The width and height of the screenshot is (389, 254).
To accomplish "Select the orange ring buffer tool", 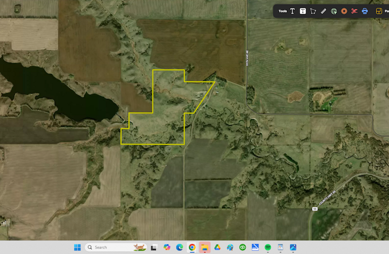I will pyautogui.click(x=344, y=11).
